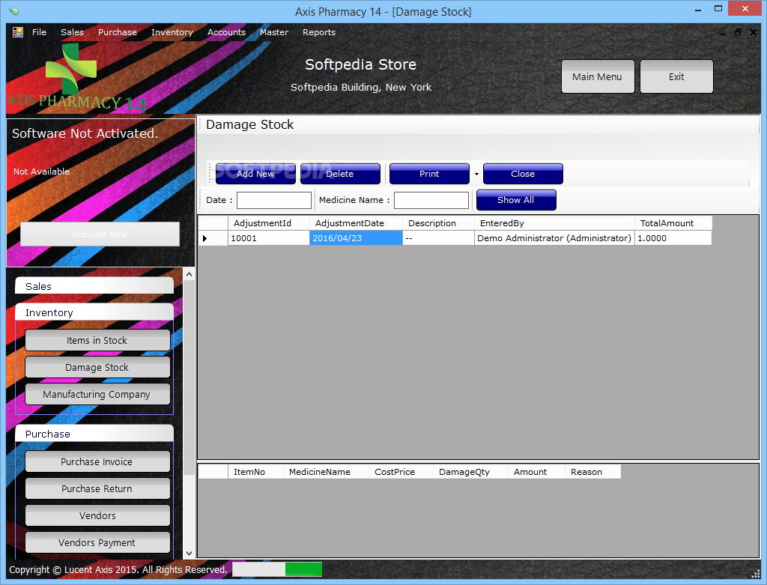Click the app icon beside File menu

[x=18, y=32]
